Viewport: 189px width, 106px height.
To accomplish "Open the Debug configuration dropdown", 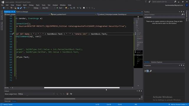I will click(x=37, y=8).
